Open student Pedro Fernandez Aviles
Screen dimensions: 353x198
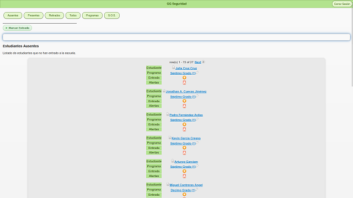[186, 115]
